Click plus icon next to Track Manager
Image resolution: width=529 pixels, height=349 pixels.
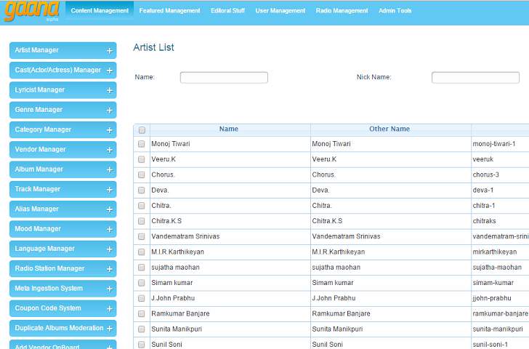110,190
